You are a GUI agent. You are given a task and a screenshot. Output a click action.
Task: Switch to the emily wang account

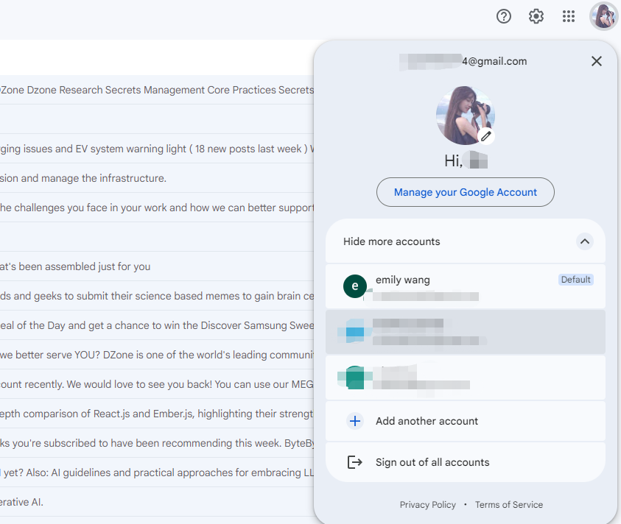[x=442, y=286]
